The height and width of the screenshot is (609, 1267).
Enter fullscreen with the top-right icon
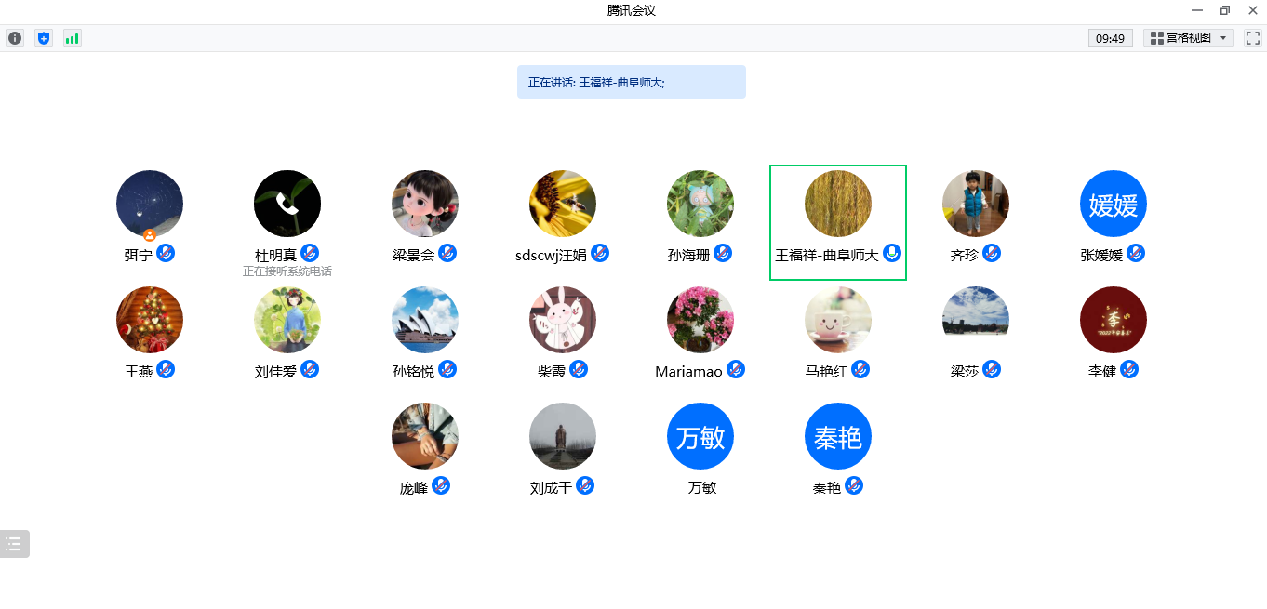pyautogui.click(x=1251, y=38)
